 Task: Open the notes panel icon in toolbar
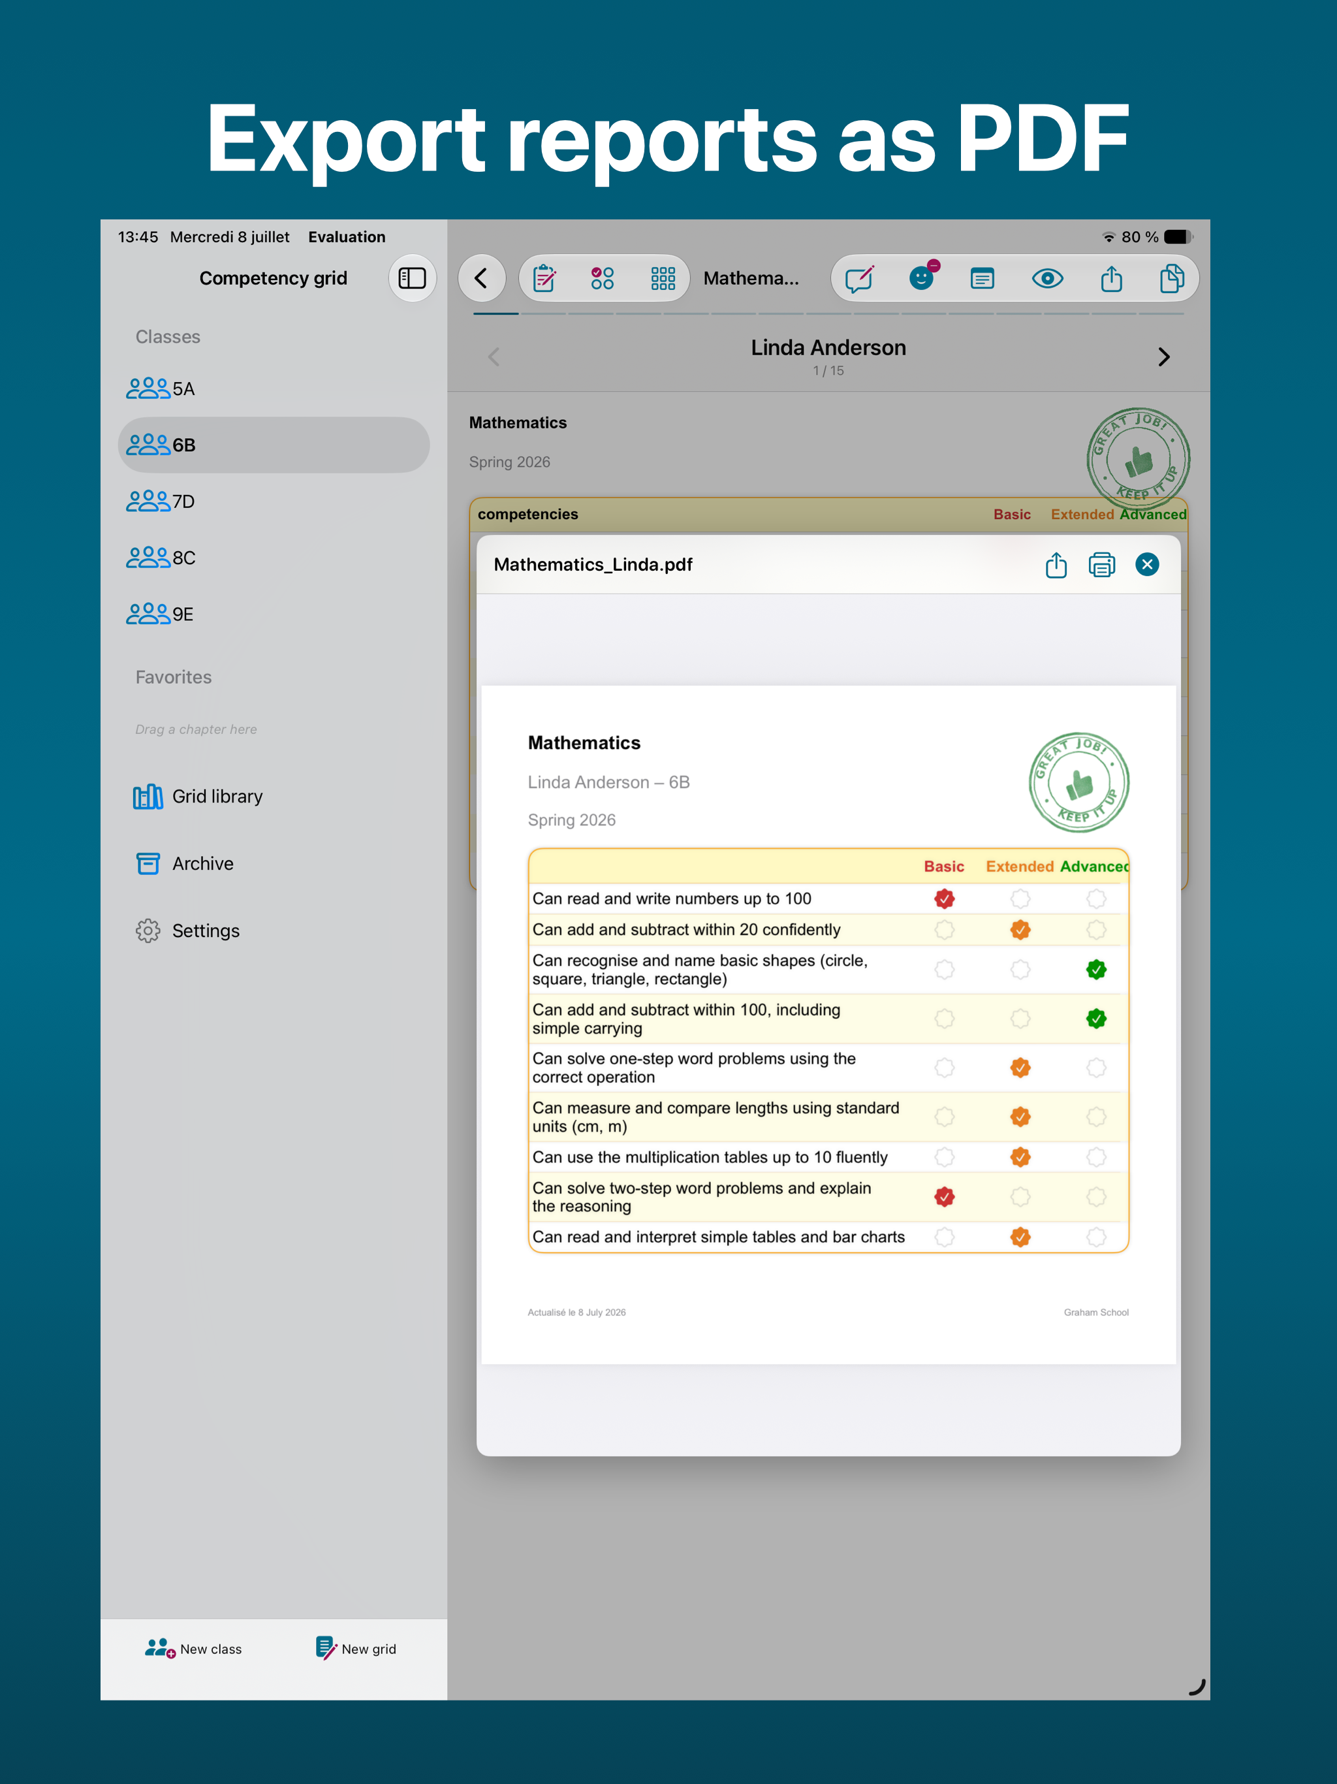click(x=983, y=278)
